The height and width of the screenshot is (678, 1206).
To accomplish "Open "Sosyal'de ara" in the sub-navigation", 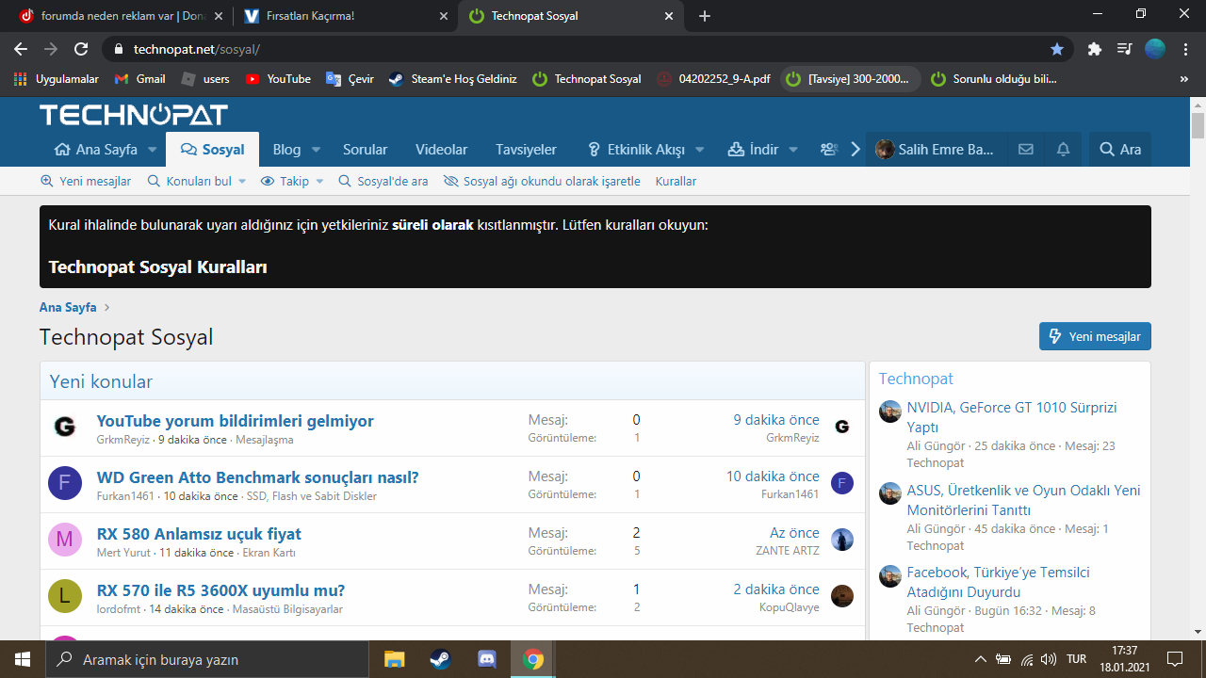I will 383,181.
